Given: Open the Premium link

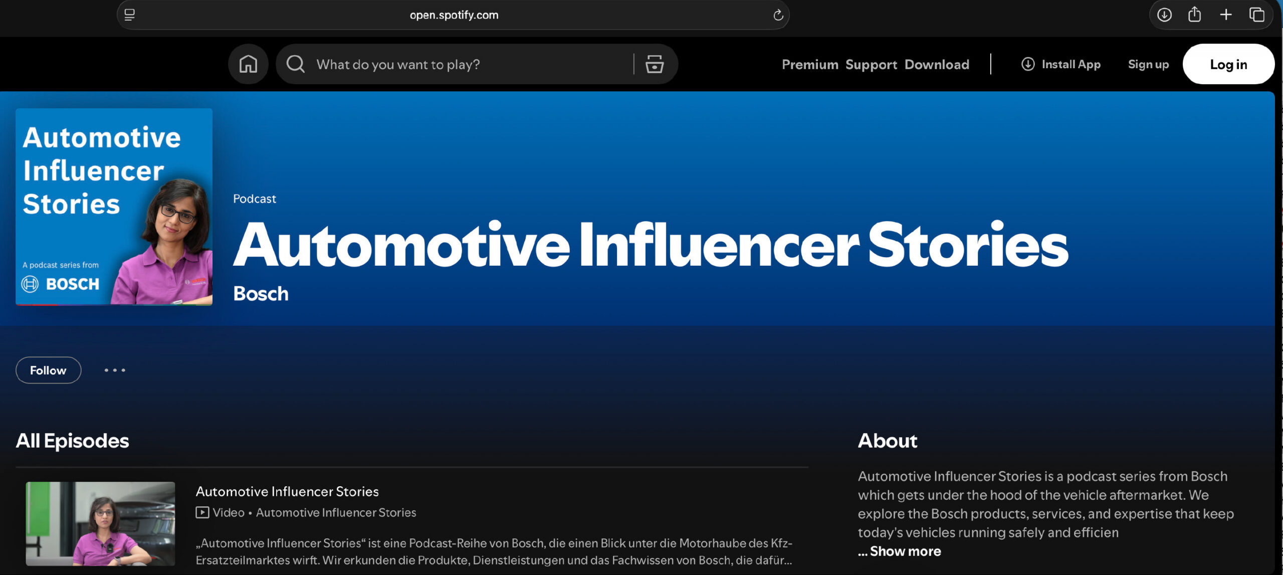Looking at the screenshot, I should click(x=810, y=65).
